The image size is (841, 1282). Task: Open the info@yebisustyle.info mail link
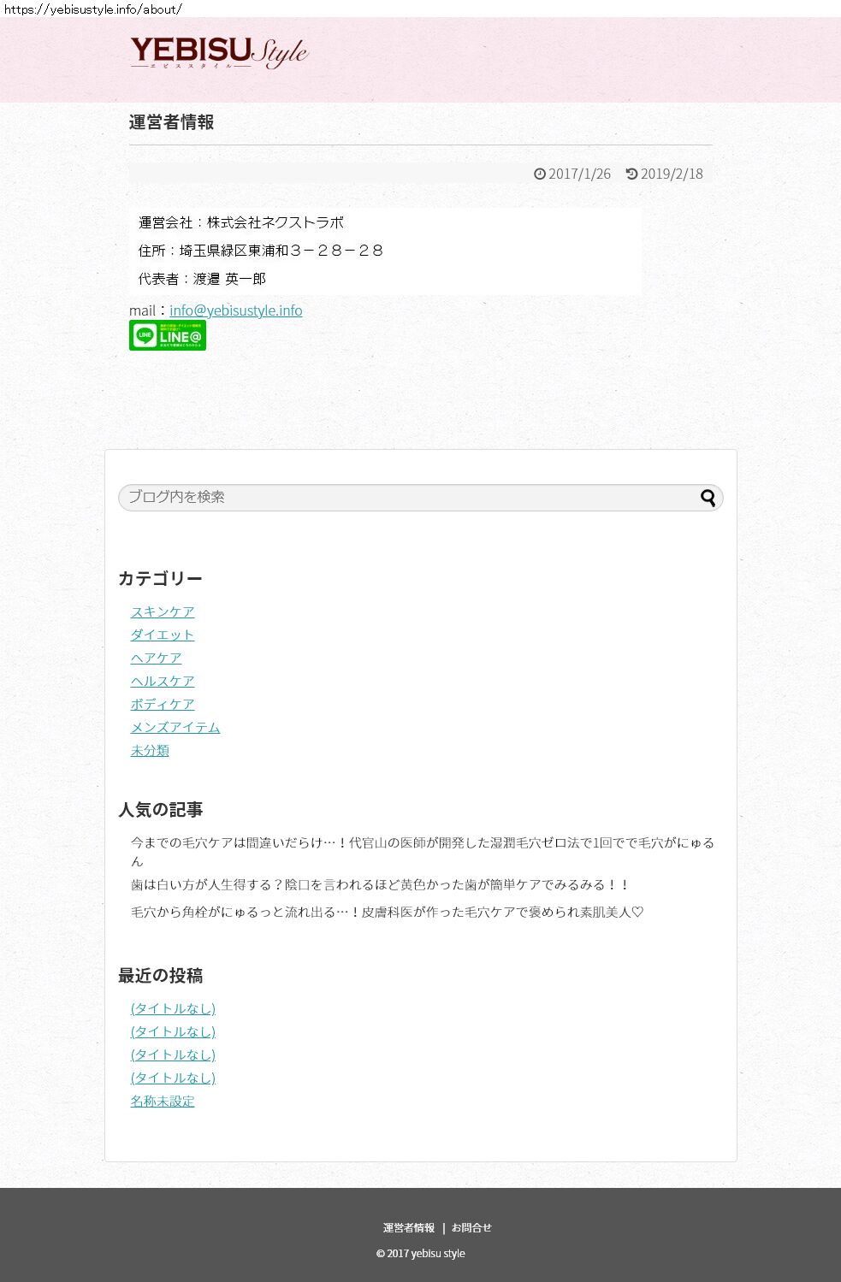(236, 310)
